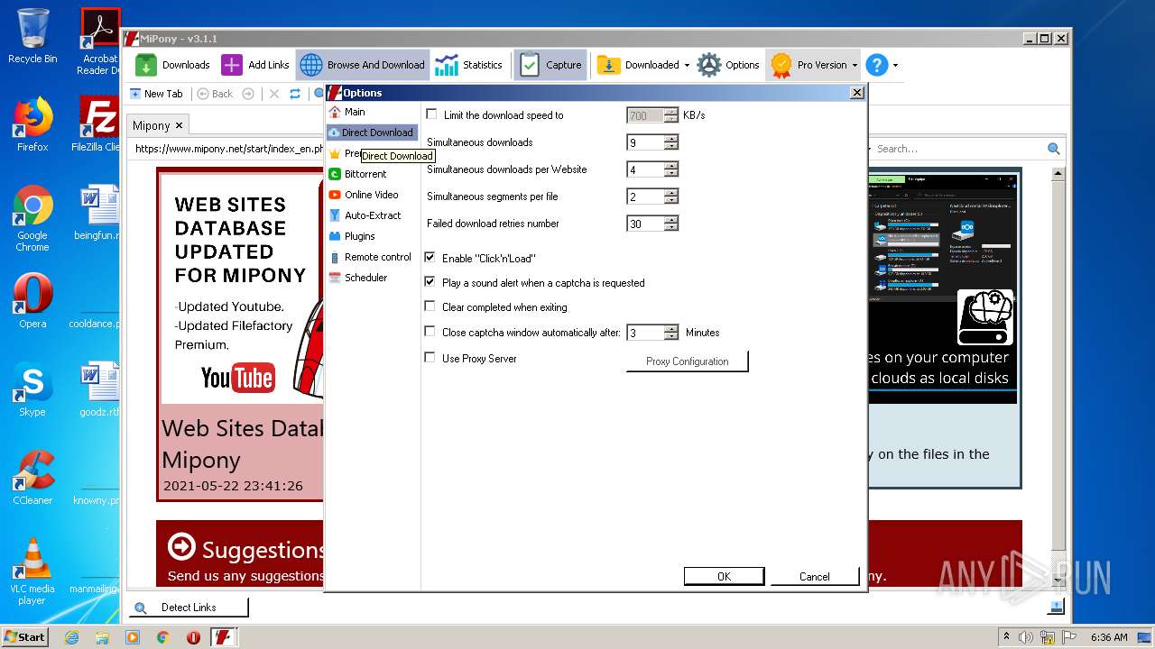Screen dimensions: 1155x649
Task: Open Opera from the taskbar
Action: pyautogui.click(x=193, y=637)
